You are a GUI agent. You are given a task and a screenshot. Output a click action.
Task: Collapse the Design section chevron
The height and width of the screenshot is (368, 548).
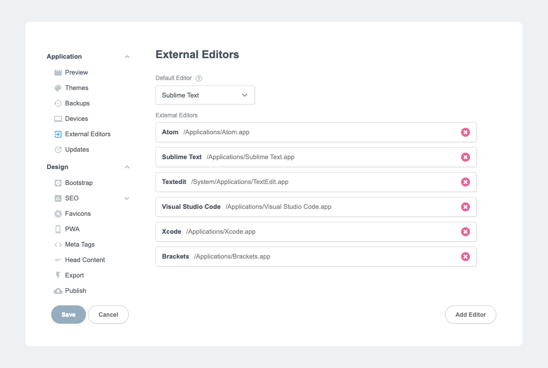(127, 167)
